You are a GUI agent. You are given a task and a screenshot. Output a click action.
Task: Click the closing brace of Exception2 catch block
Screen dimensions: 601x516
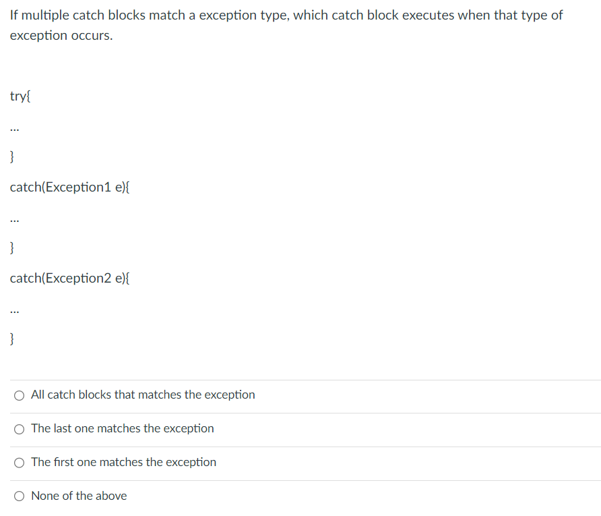11,339
